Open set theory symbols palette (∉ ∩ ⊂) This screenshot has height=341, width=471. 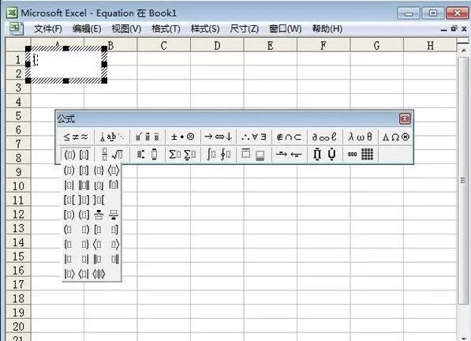290,137
